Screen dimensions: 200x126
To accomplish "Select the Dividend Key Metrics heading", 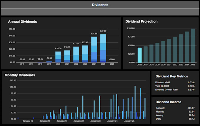I will click(172, 76).
